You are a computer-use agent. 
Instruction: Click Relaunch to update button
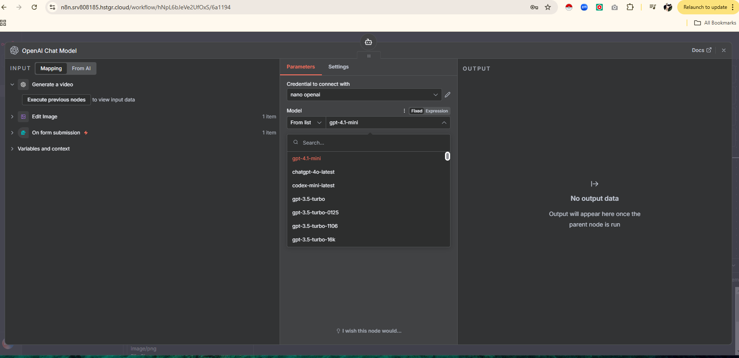point(705,7)
